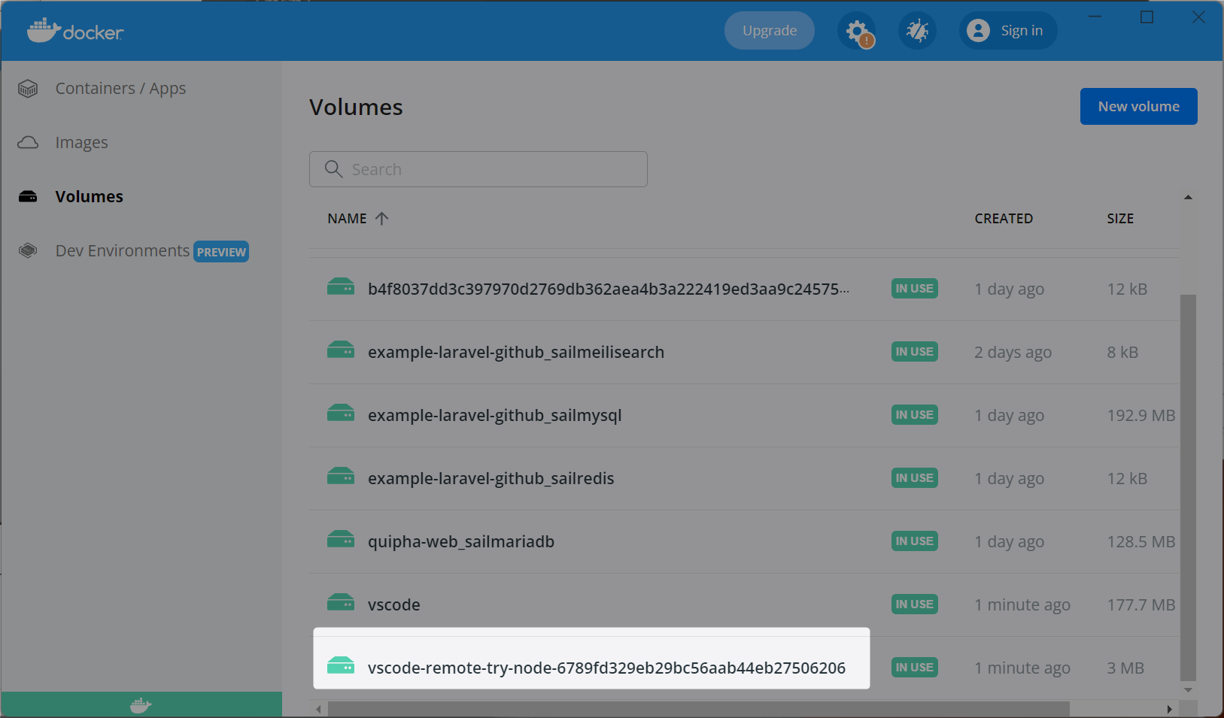Click the search magnifier icon

pos(333,168)
